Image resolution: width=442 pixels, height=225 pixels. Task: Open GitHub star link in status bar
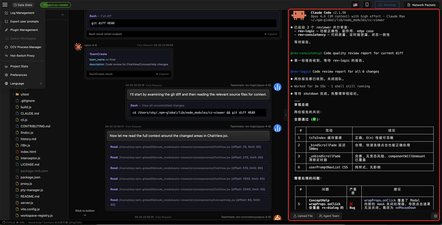[14, 223]
